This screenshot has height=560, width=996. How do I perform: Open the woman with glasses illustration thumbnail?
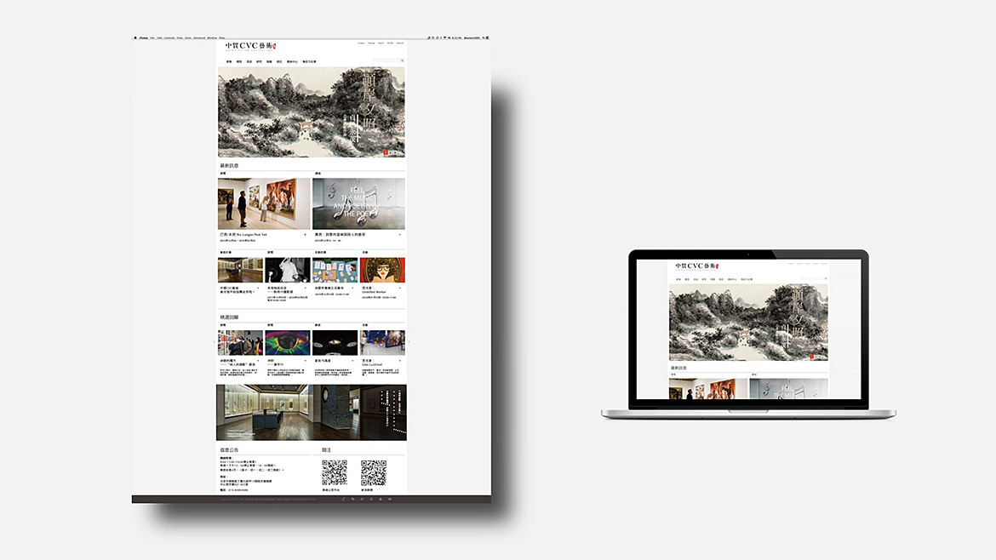(x=382, y=270)
